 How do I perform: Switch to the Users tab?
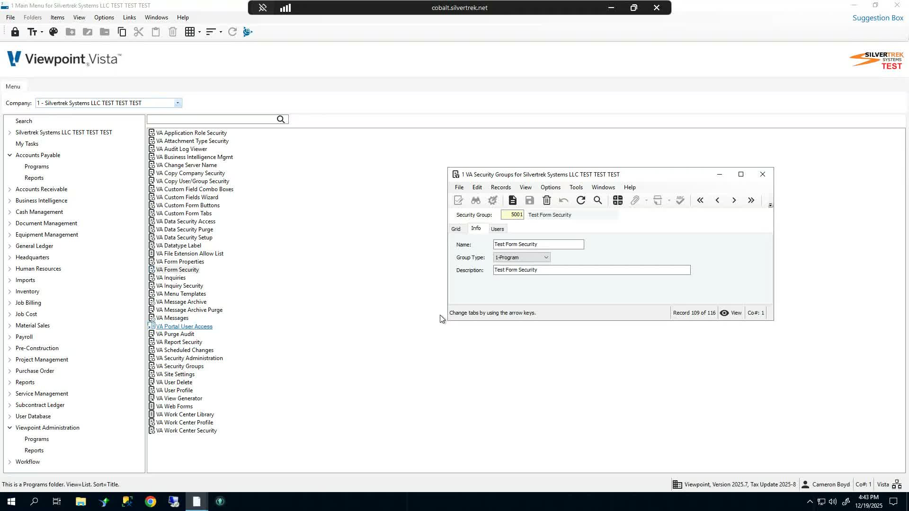(x=498, y=229)
